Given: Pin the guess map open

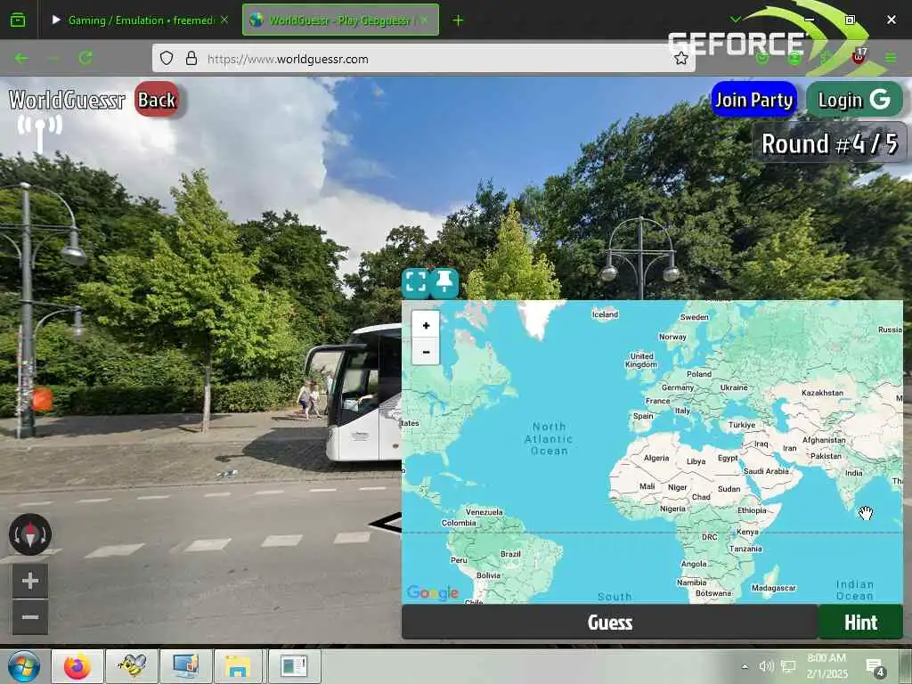Looking at the screenshot, I should pyautogui.click(x=445, y=282).
